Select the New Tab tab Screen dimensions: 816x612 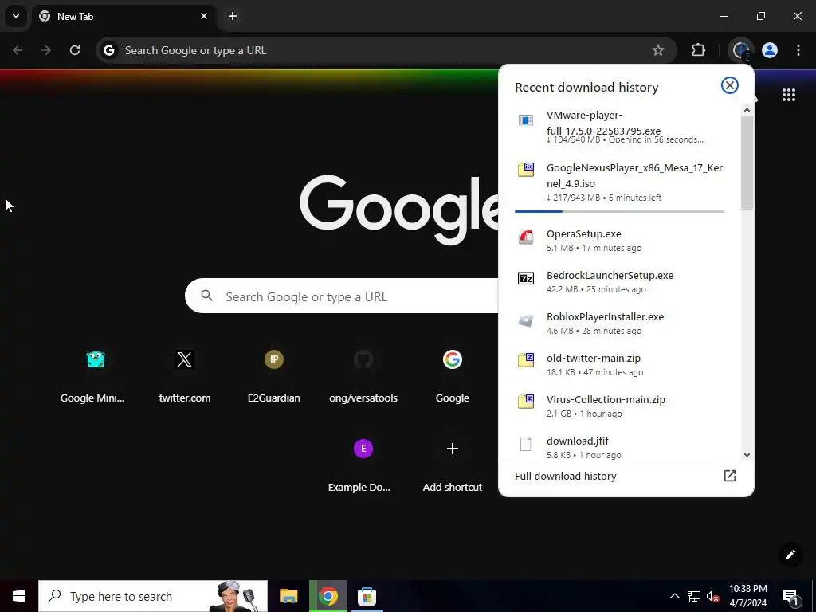(x=124, y=16)
